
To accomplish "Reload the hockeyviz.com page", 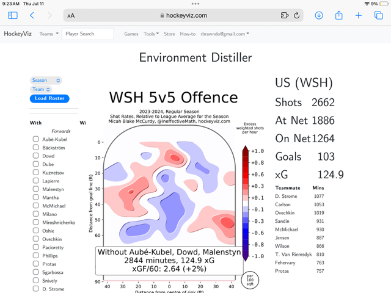I will tap(296, 15).
